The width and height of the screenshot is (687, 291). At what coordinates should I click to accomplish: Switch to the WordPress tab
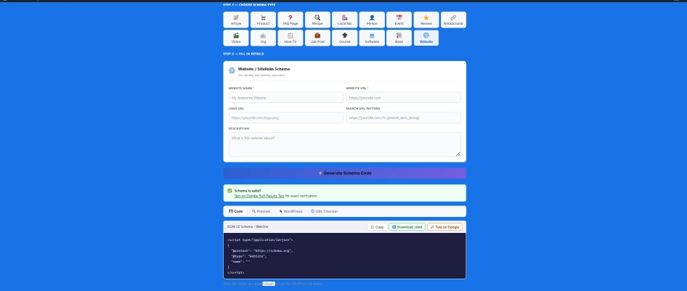tap(290, 211)
